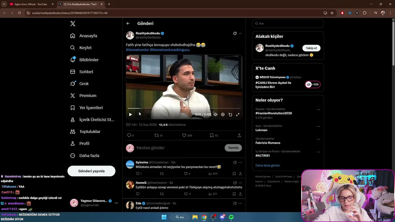The image size is (395, 222).
Task: Bookmark öylesine's reply
Action: [x=234, y=174]
